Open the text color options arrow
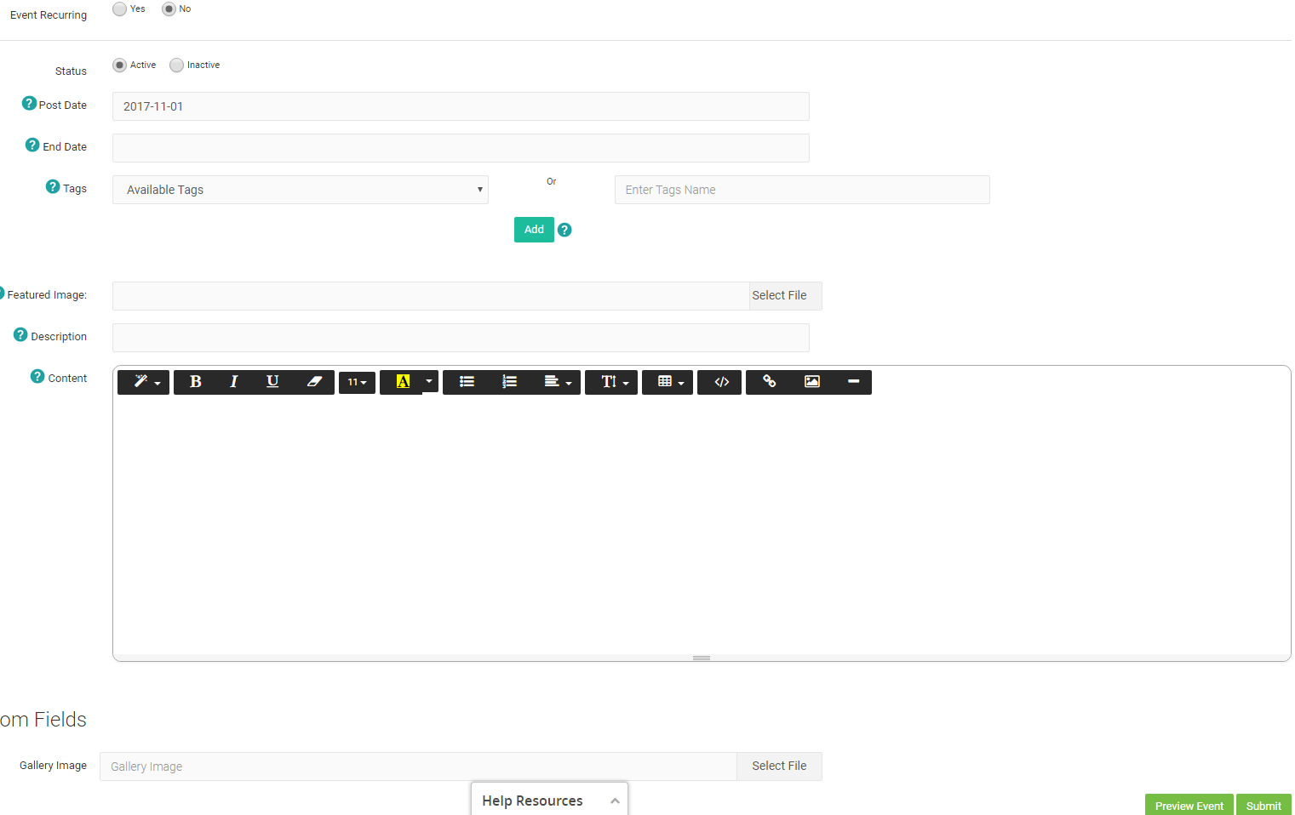Image resolution: width=1295 pixels, height=815 pixels. click(x=429, y=381)
